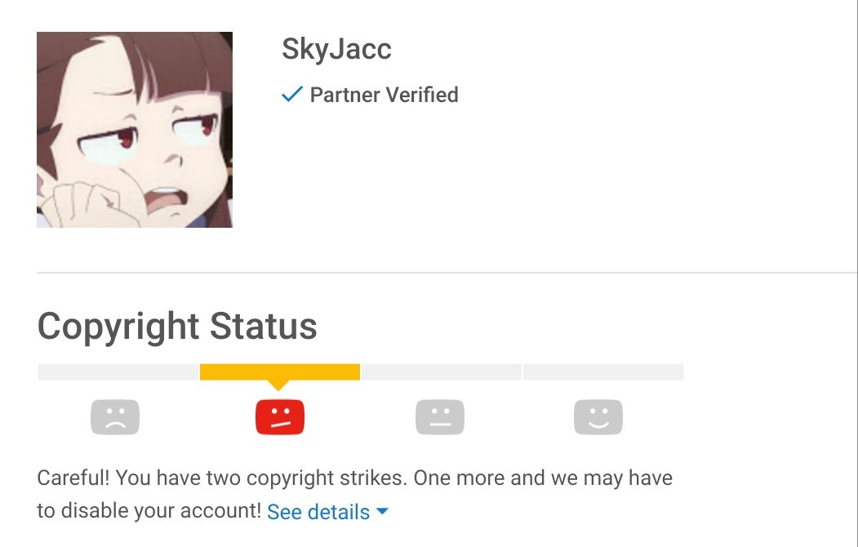
Task: Click the sad frown face icon
Action: click(115, 417)
